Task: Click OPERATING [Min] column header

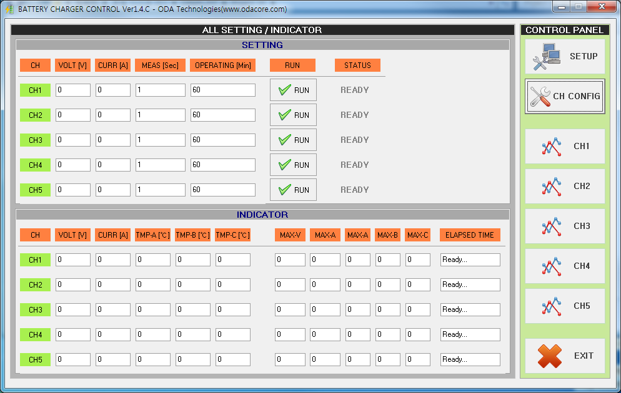Action: [223, 65]
